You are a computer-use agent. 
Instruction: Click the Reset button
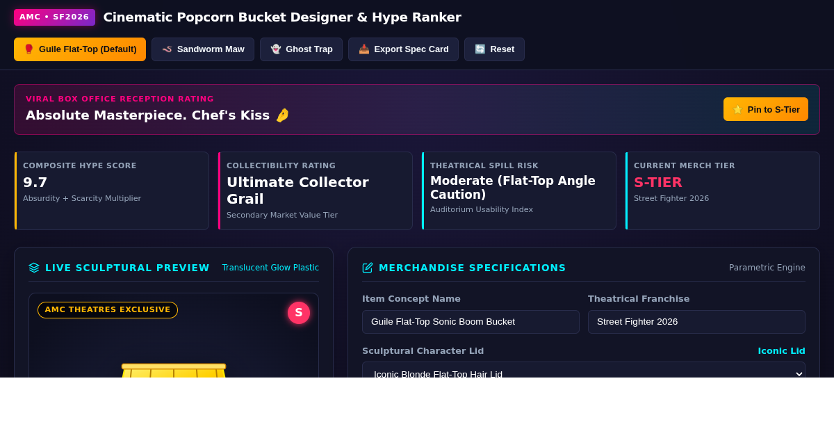(x=494, y=49)
